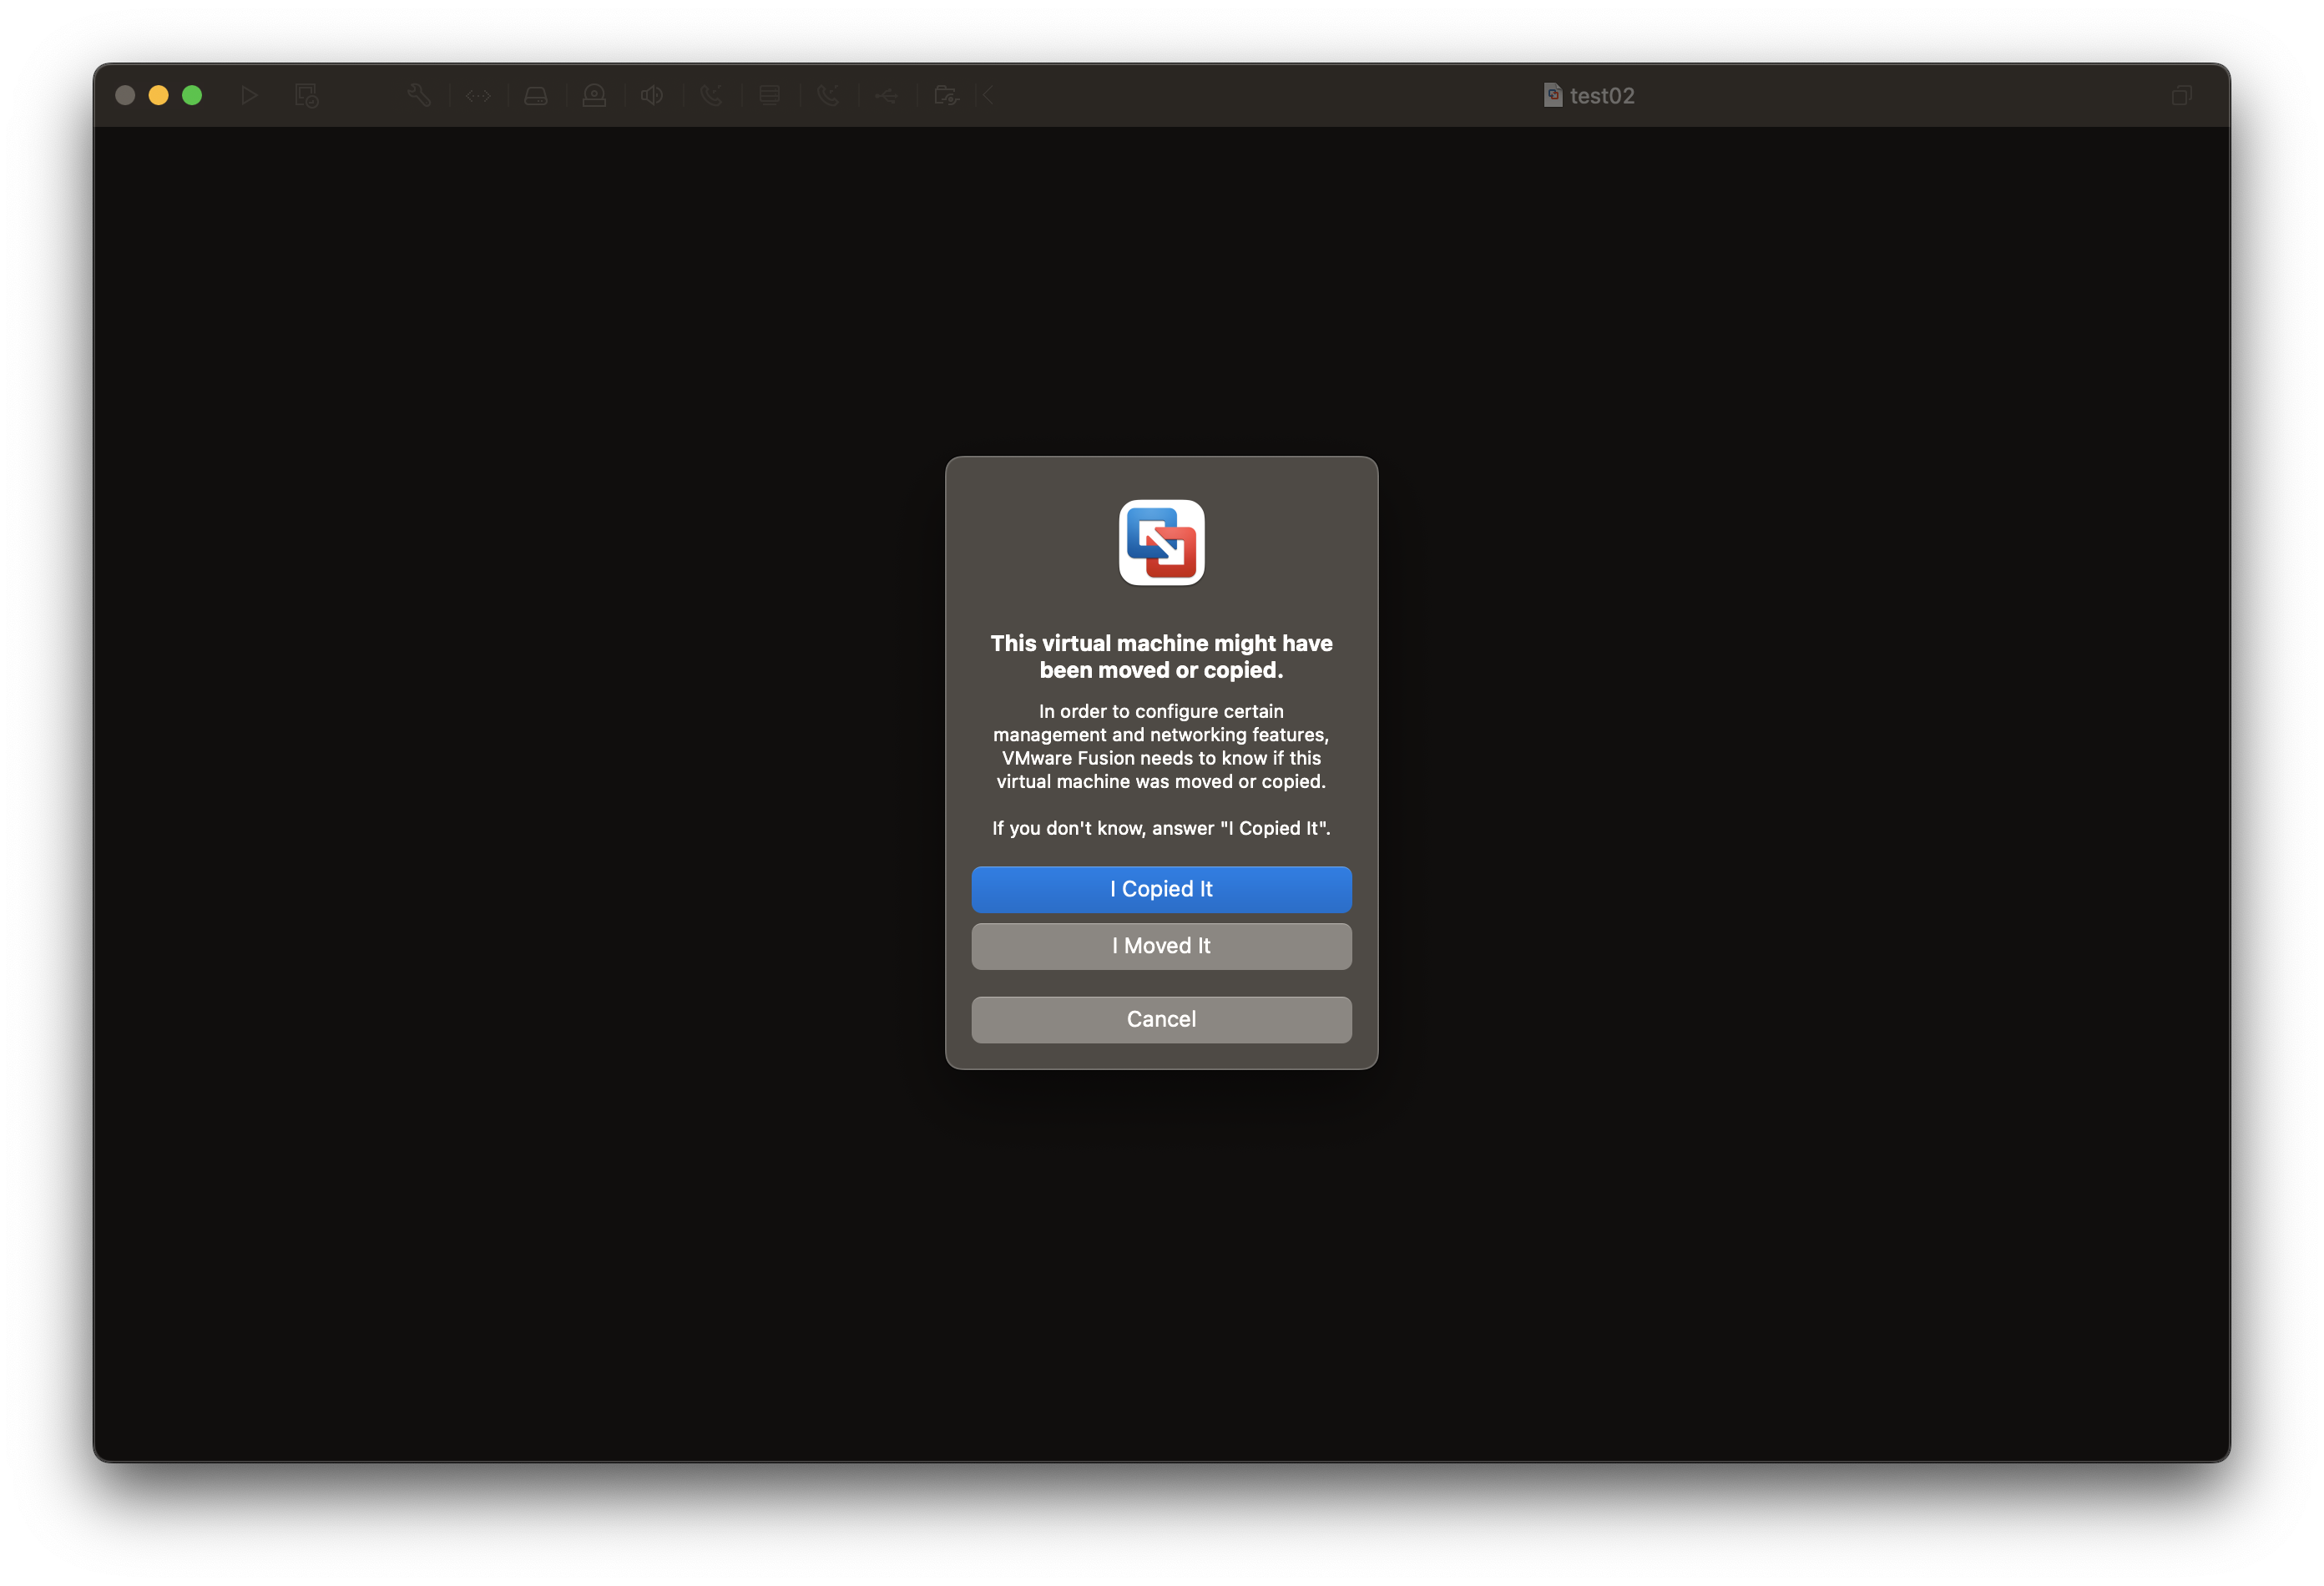This screenshot has height=1586, width=2324.
Task: Click the Start Up play icon
Action: (249, 95)
